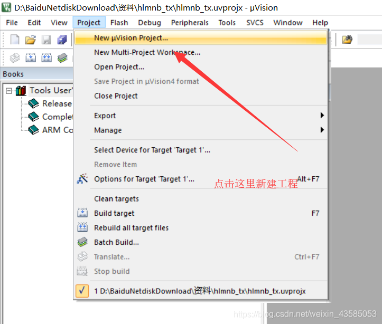Select the ARM Compiler tree item
The image size is (382, 324).
click(57, 130)
